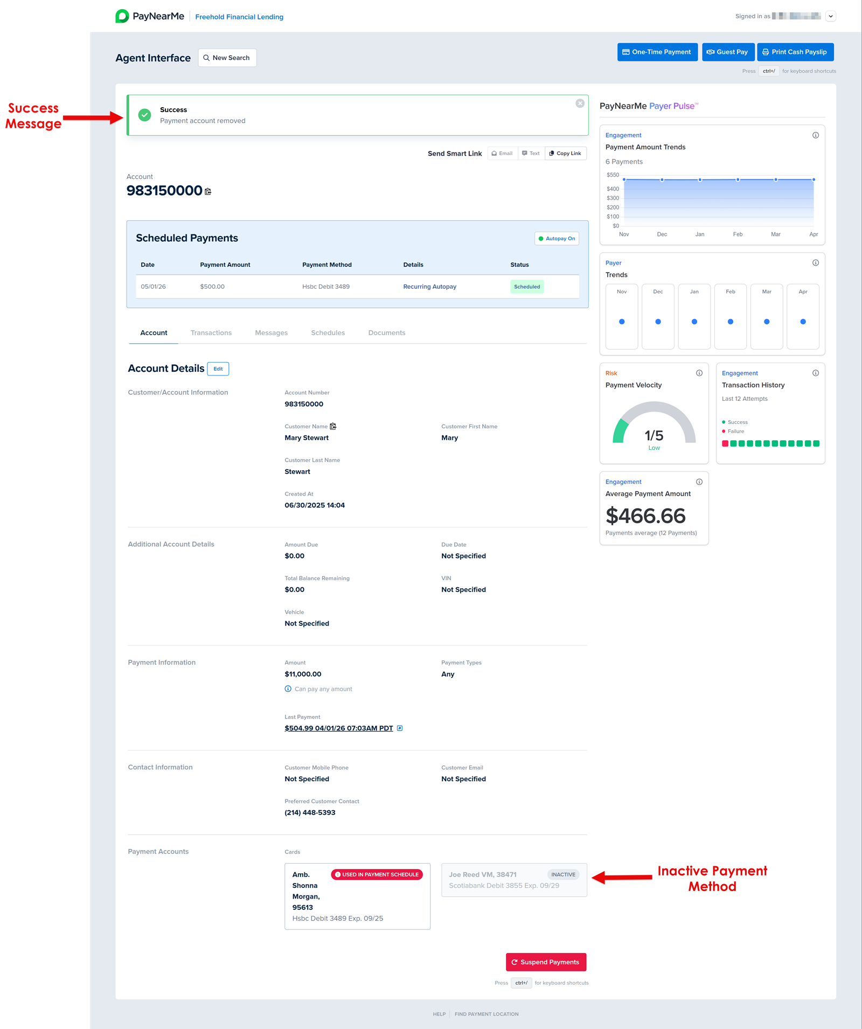
Task: Open last payment external link icon
Action: (x=400, y=728)
